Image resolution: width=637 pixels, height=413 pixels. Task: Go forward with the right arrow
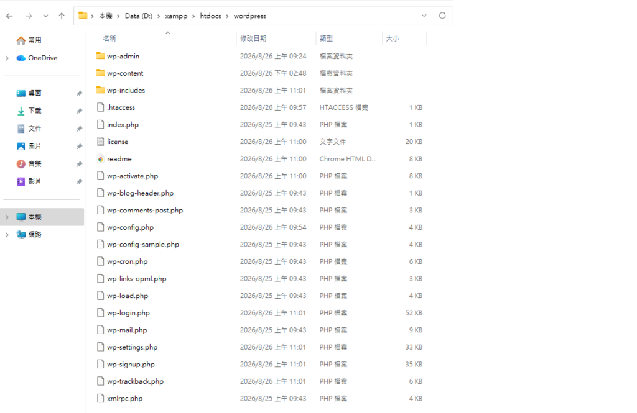pos(29,16)
